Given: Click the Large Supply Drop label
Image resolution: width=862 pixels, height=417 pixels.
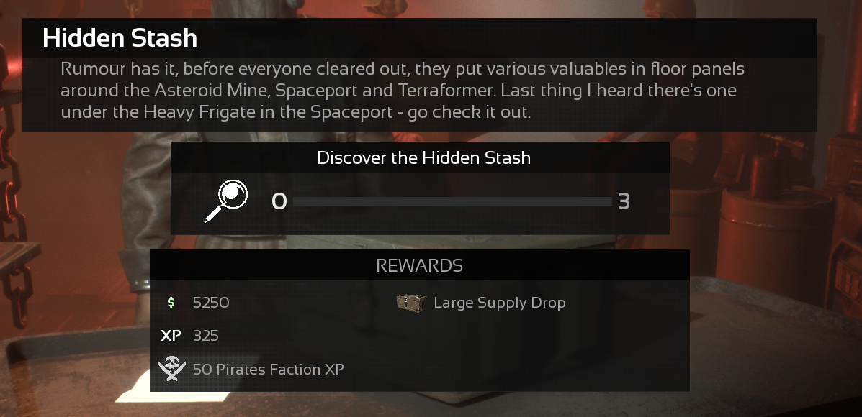Looking at the screenshot, I should click(500, 303).
